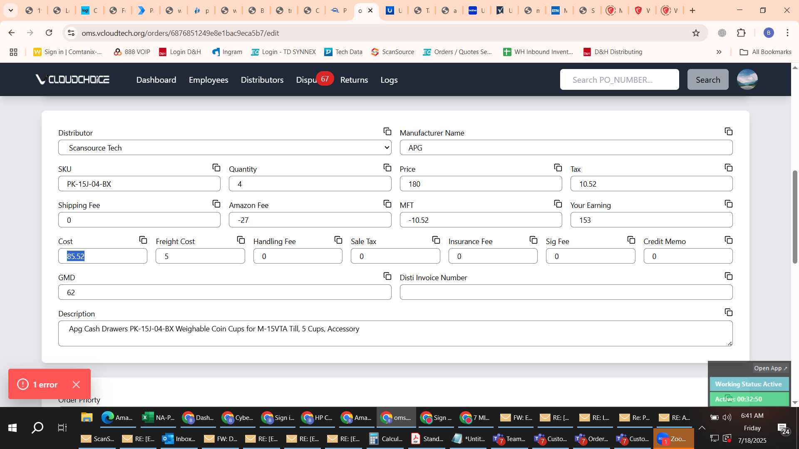Open the Disputes menu item

307,80
